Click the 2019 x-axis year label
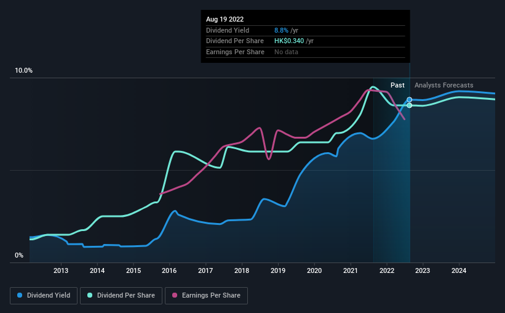This screenshot has height=313, width=505. point(278,270)
